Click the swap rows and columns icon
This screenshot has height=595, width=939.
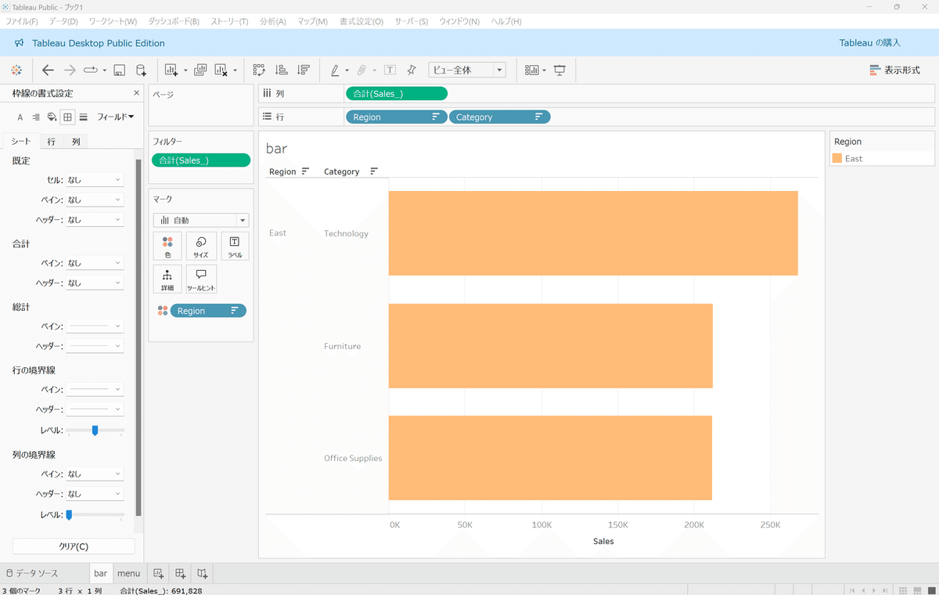(259, 70)
